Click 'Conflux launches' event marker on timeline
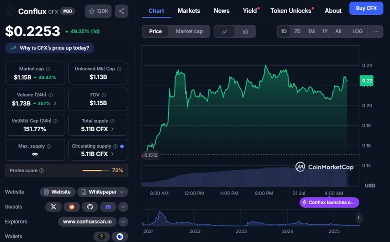 [329, 203]
